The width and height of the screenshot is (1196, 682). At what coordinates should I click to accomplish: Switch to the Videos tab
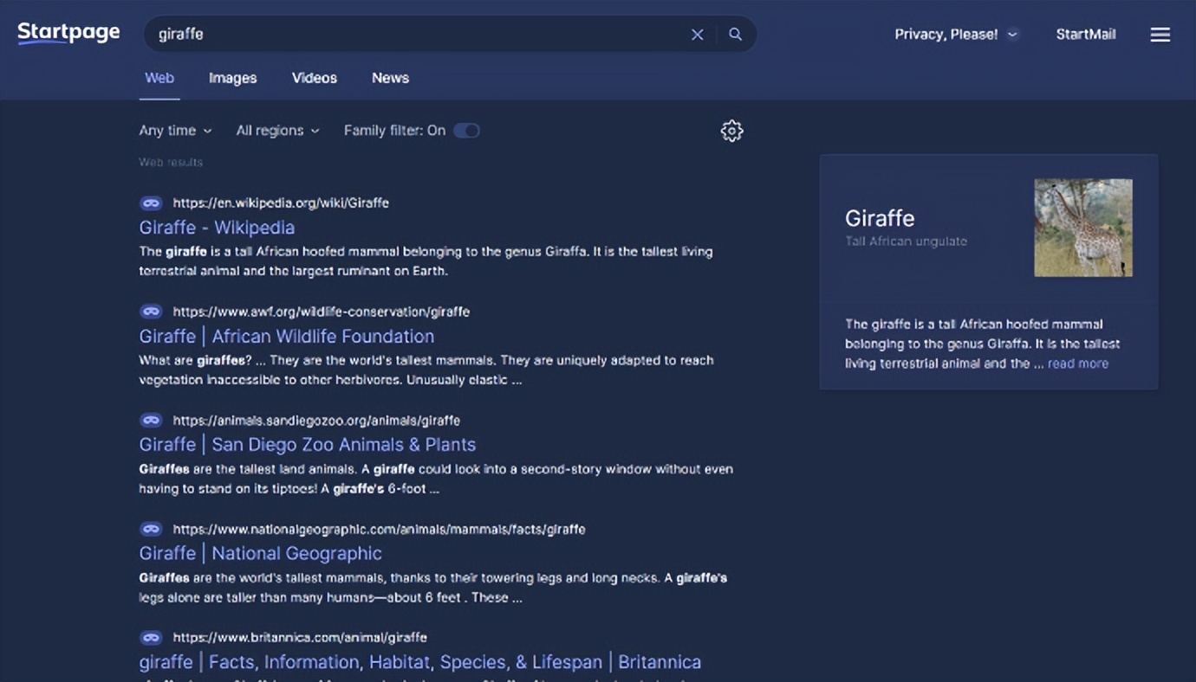click(314, 78)
